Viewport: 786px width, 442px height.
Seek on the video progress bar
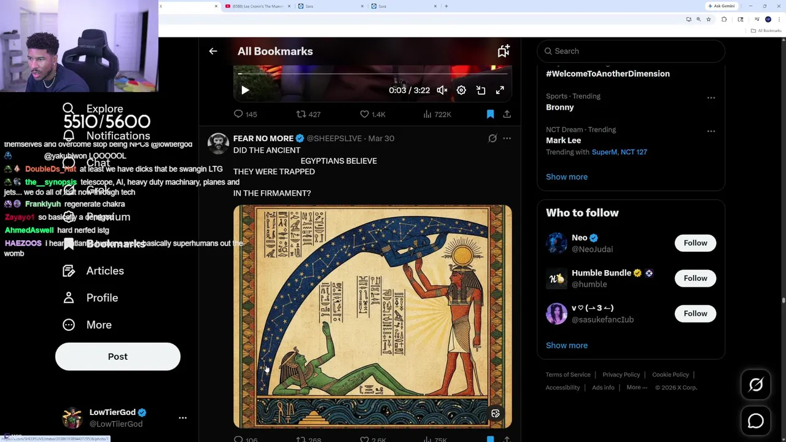(x=372, y=74)
